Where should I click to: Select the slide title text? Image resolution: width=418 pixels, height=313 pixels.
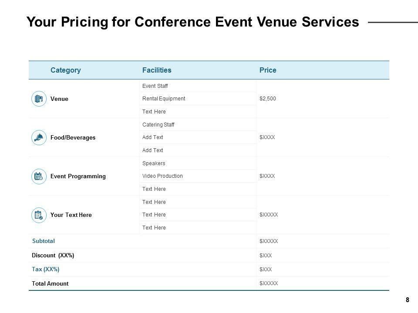[x=192, y=22]
